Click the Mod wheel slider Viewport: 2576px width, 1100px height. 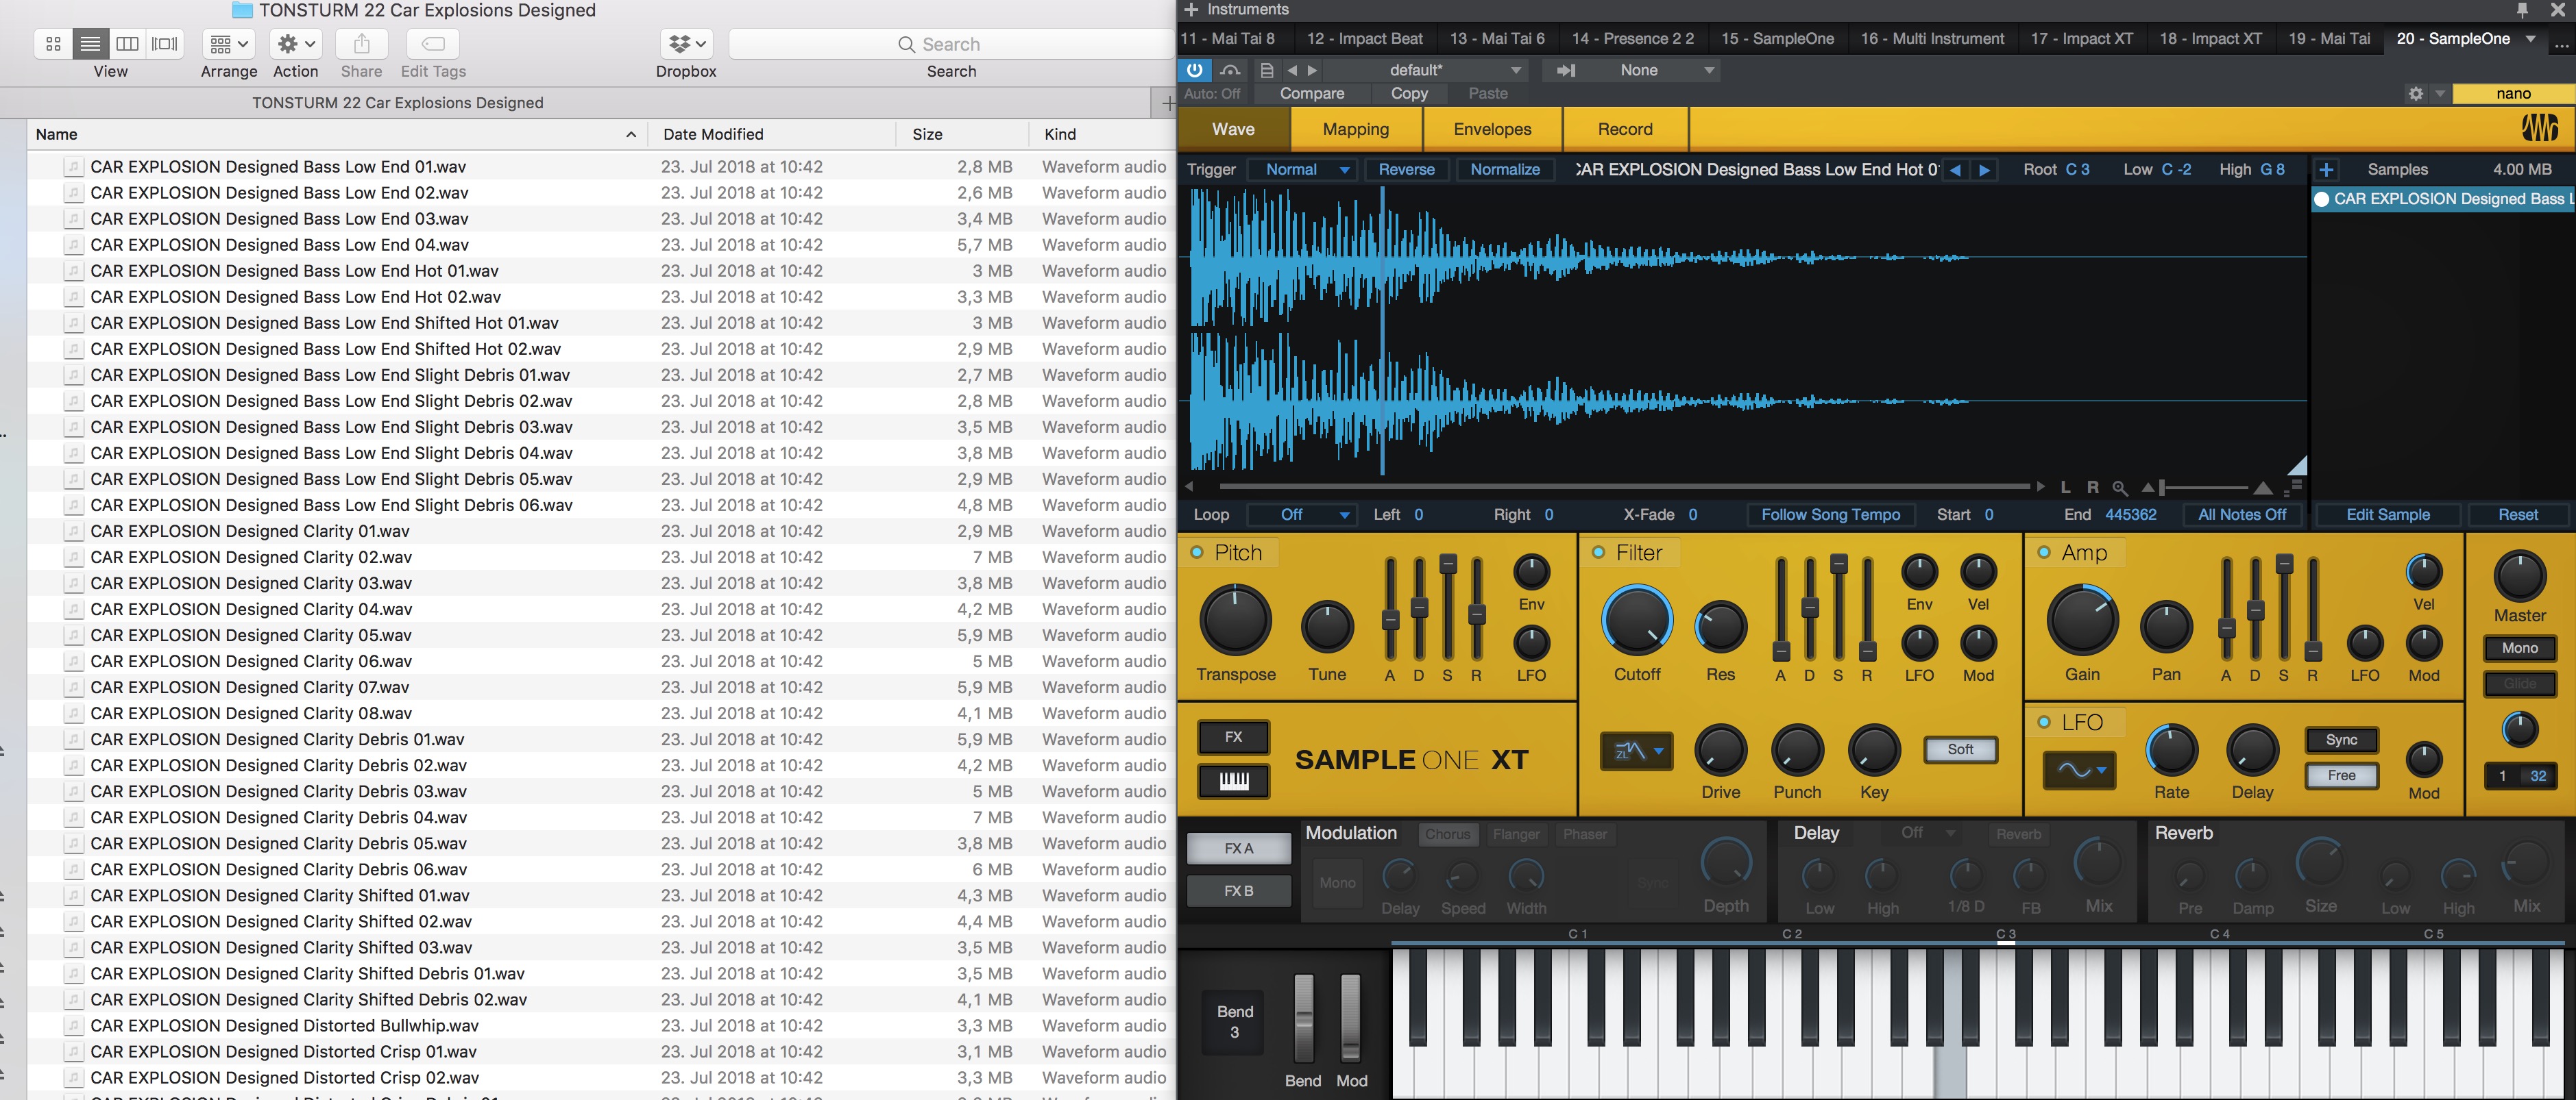pyautogui.click(x=1350, y=1018)
